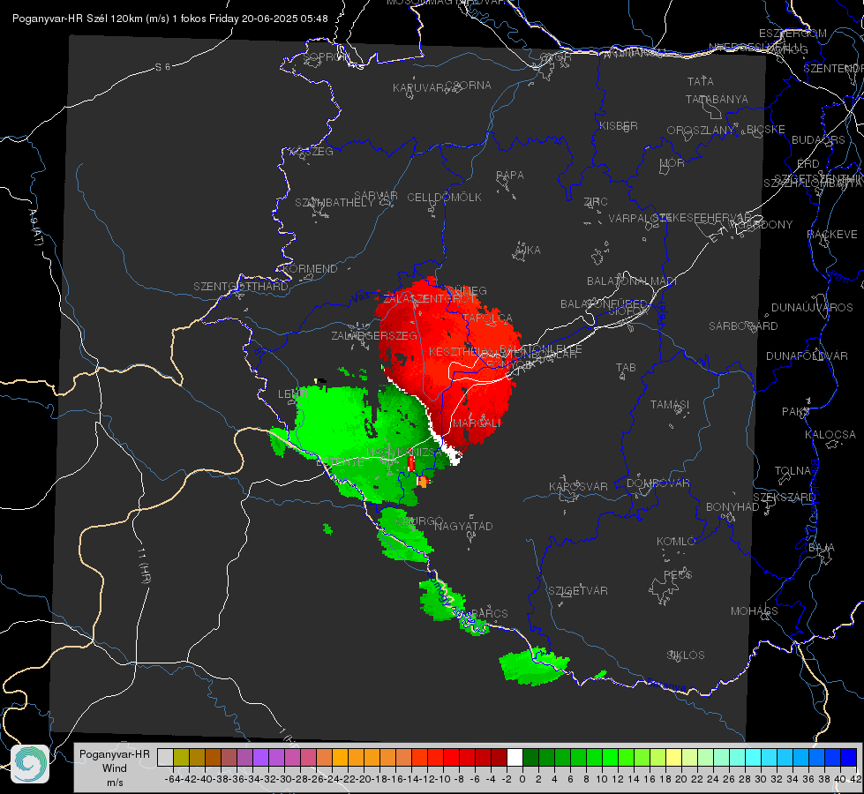Click the S 6 road label
Screen dimensions: 864x794
tap(162, 67)
